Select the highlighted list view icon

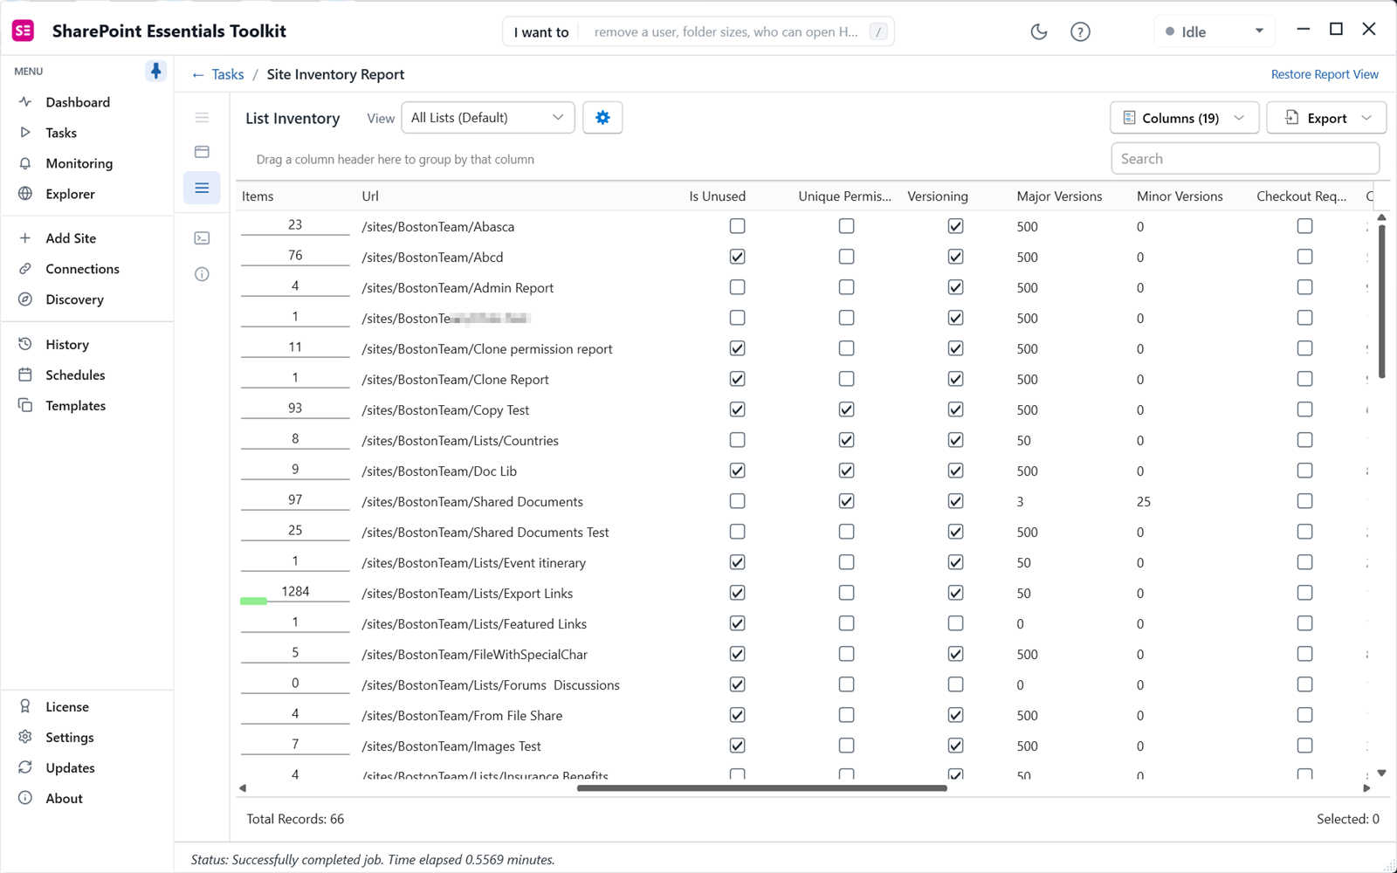(x=202, y=188)
